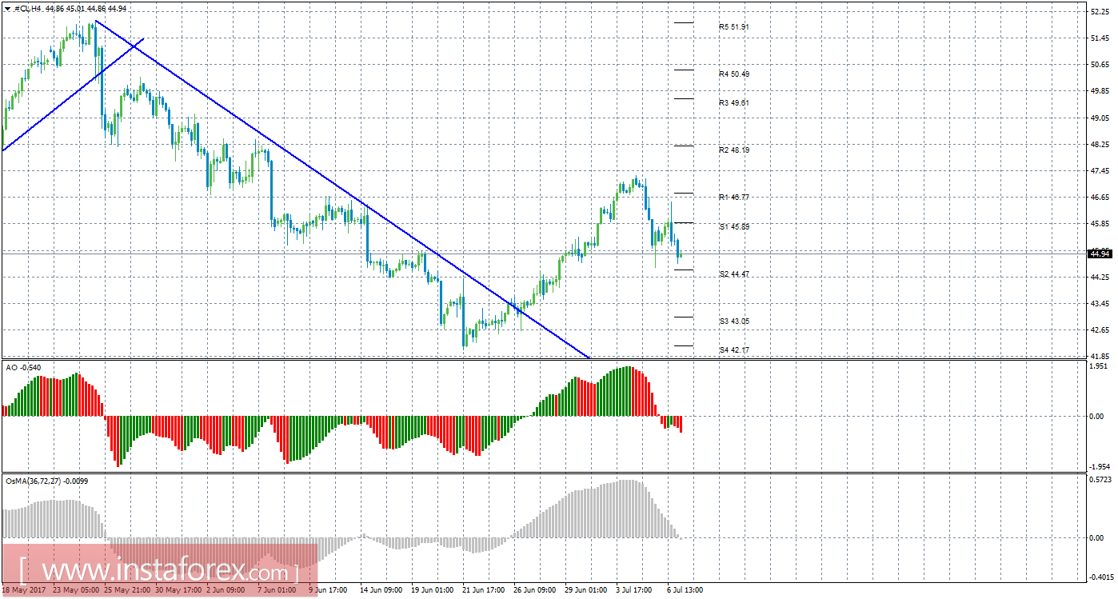Image resolution: width=1118 pixels, height=599 pixels.
Task: Click 47.45 on the price scale
Action: point(1100,170)
